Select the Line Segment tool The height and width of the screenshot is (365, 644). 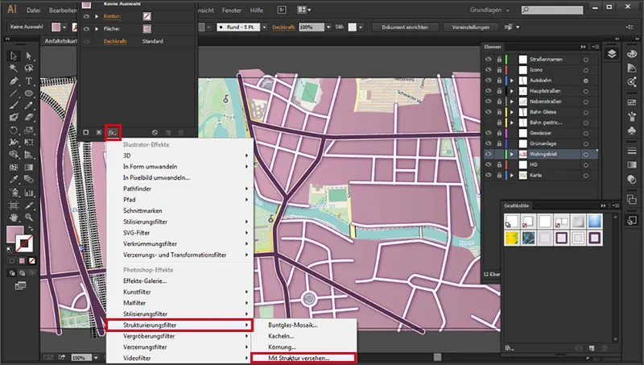(x=14, y=93)
